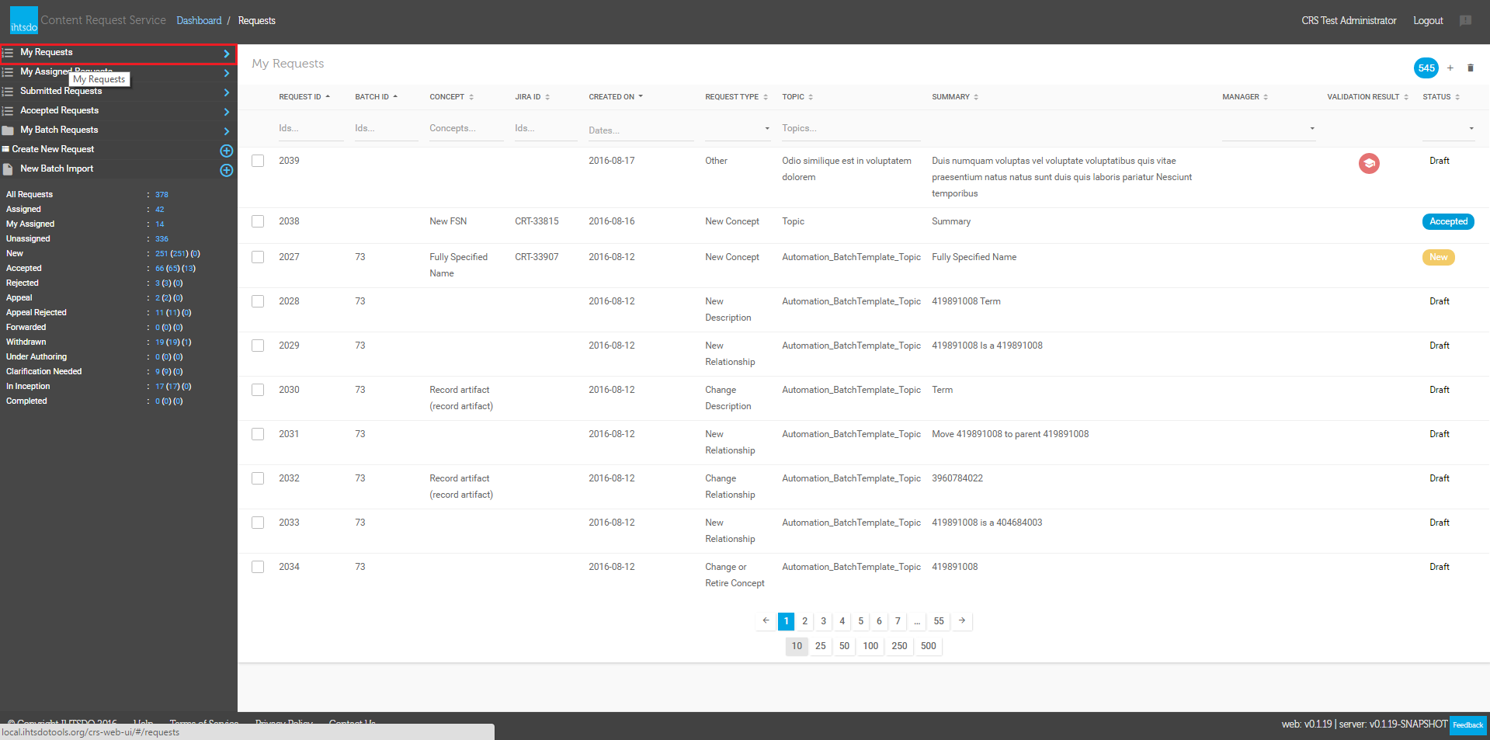1490x740 pixels.
Task: Click the Dashboard breadcrumb link
Action: tap(199, 21)
